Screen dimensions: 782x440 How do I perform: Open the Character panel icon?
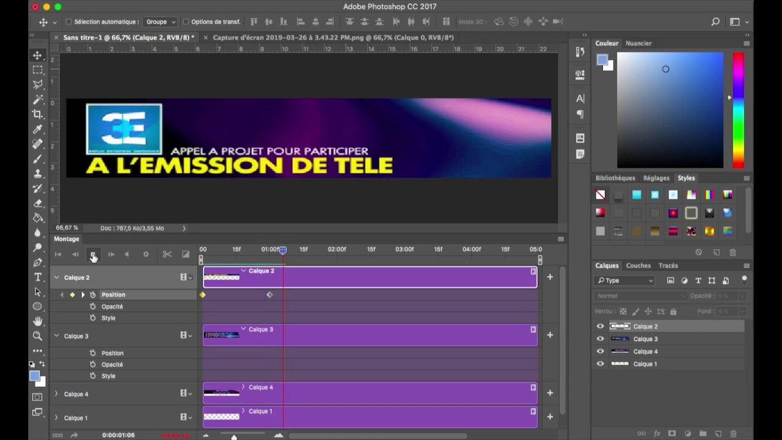580,98
